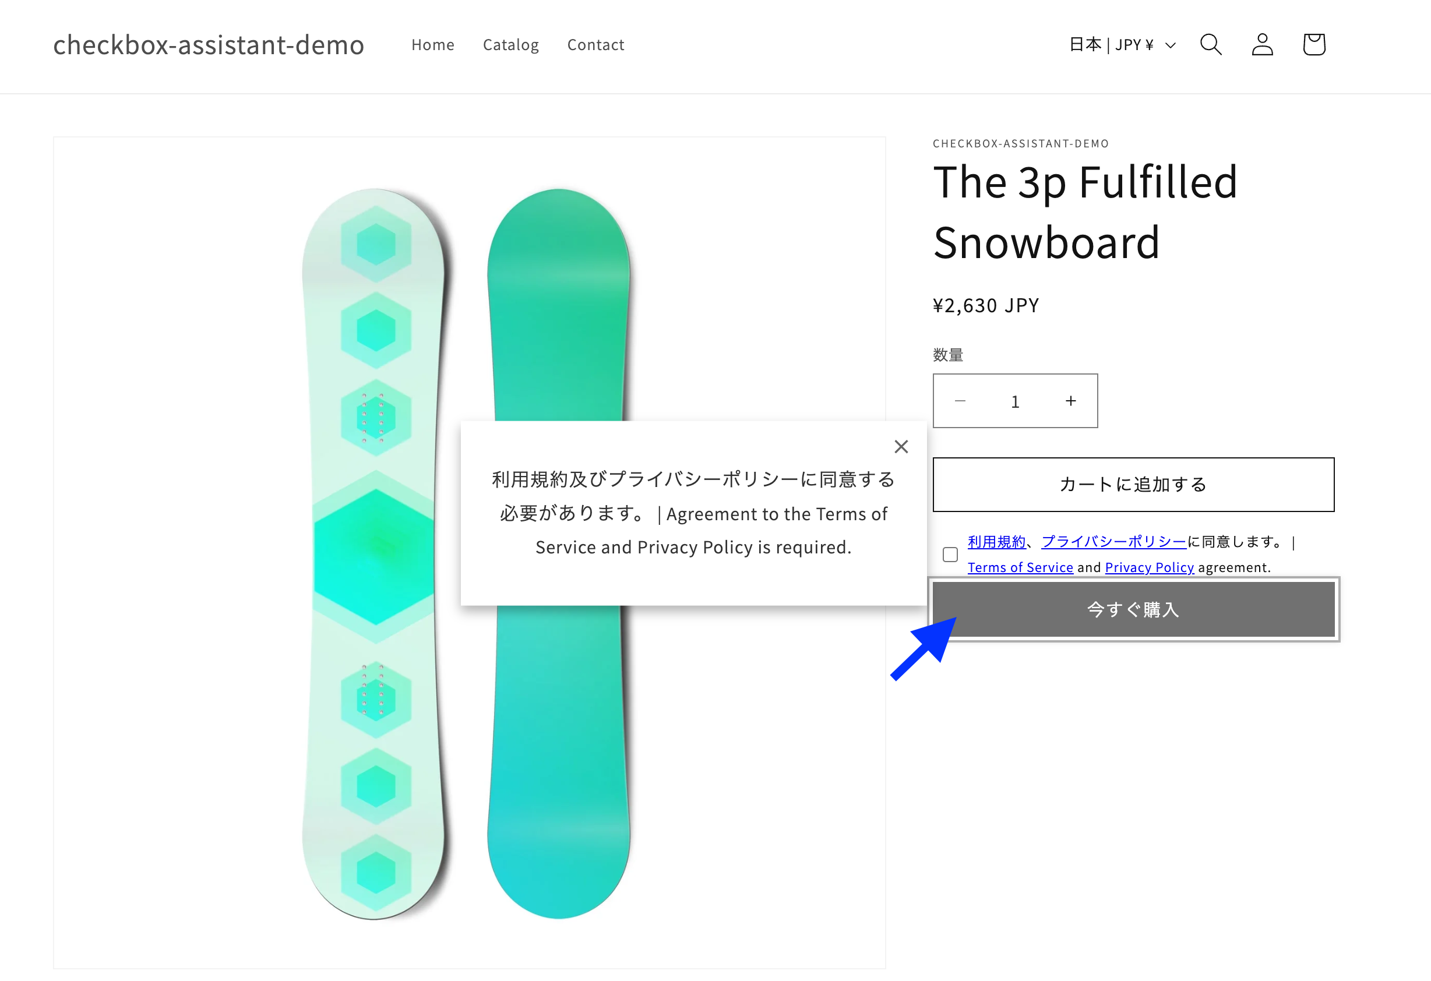Go to the Home menu item

(x=433, y=45)
